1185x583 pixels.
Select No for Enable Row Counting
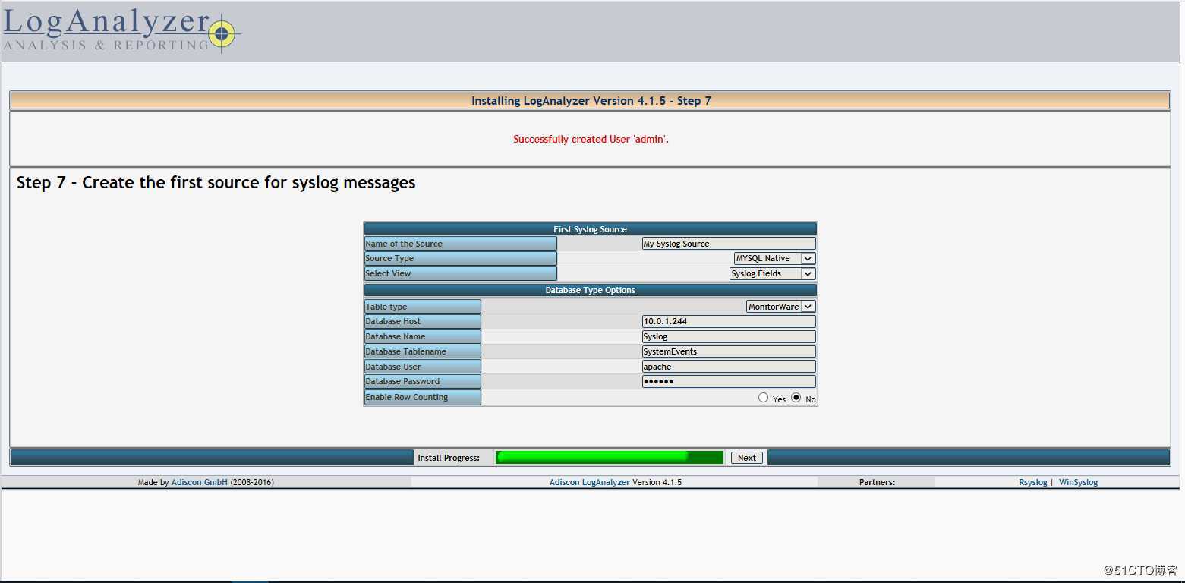pyautogui.click(x=796, y=398)
